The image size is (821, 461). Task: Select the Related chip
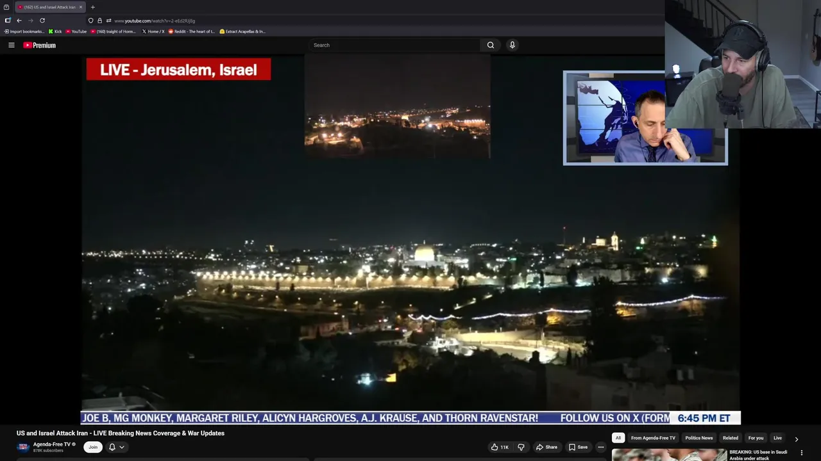point(731,438)
